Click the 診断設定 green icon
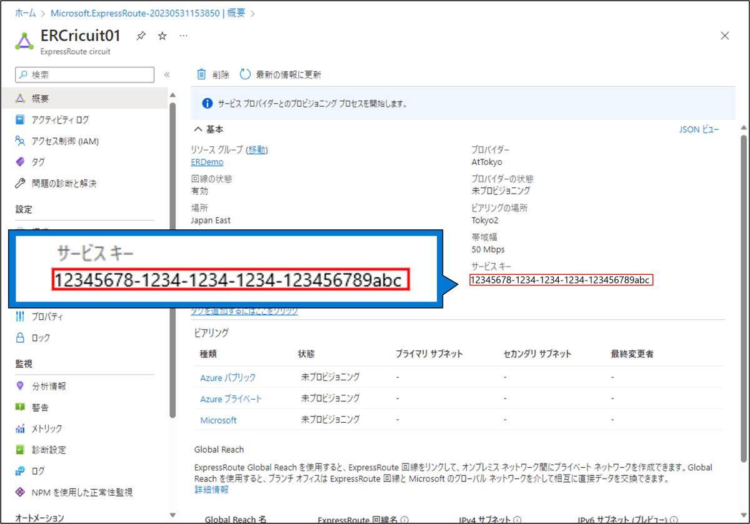750x524 pixels. point(20,450)
